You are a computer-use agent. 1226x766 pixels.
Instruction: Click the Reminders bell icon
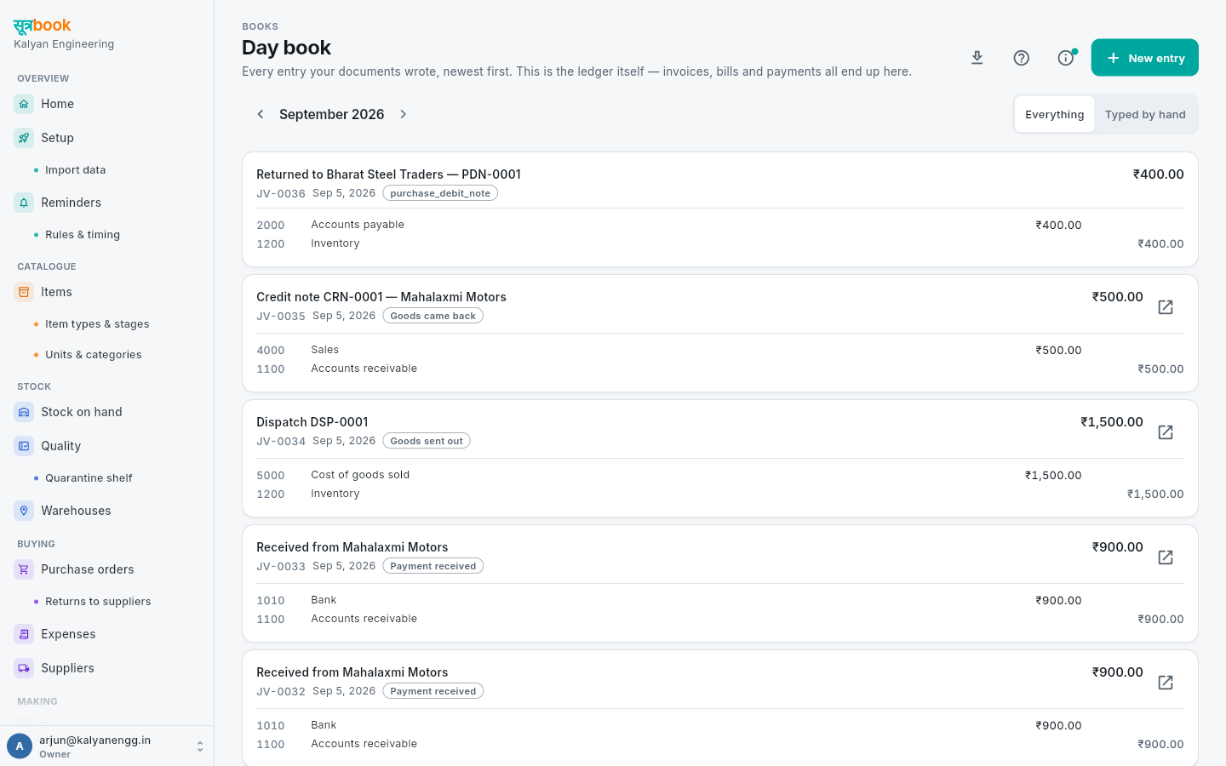(24, 203)
